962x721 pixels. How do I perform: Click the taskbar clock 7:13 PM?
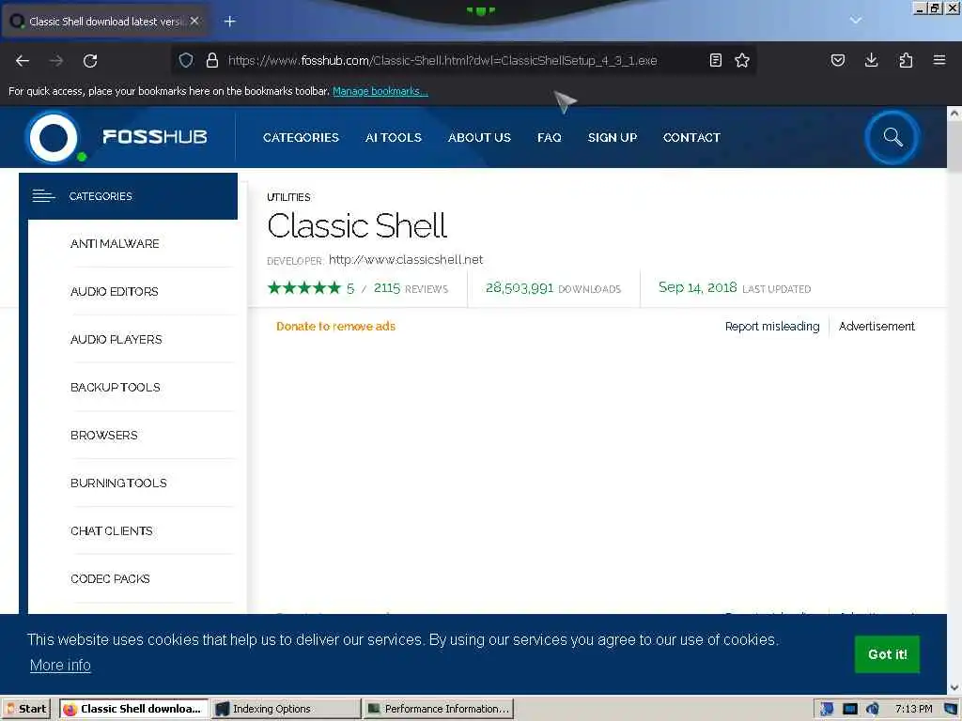coord(913,709)
